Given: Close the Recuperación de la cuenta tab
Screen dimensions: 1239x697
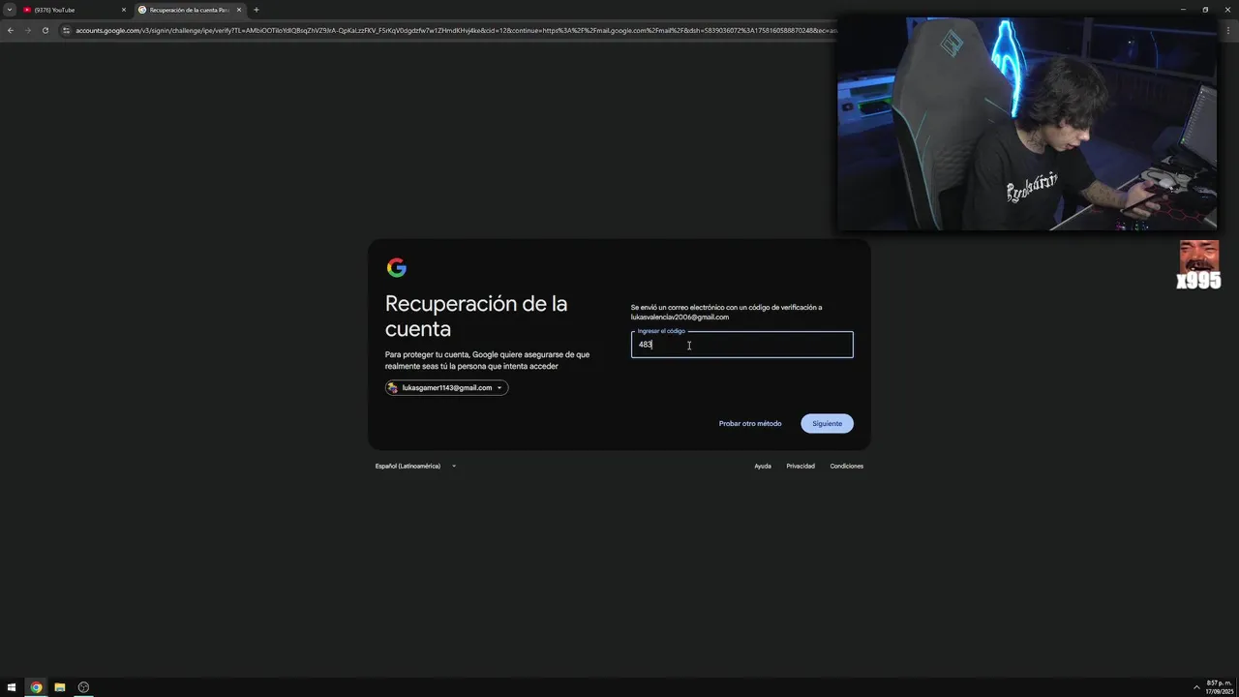Looking at the screenshot, I should coord(239,10).
